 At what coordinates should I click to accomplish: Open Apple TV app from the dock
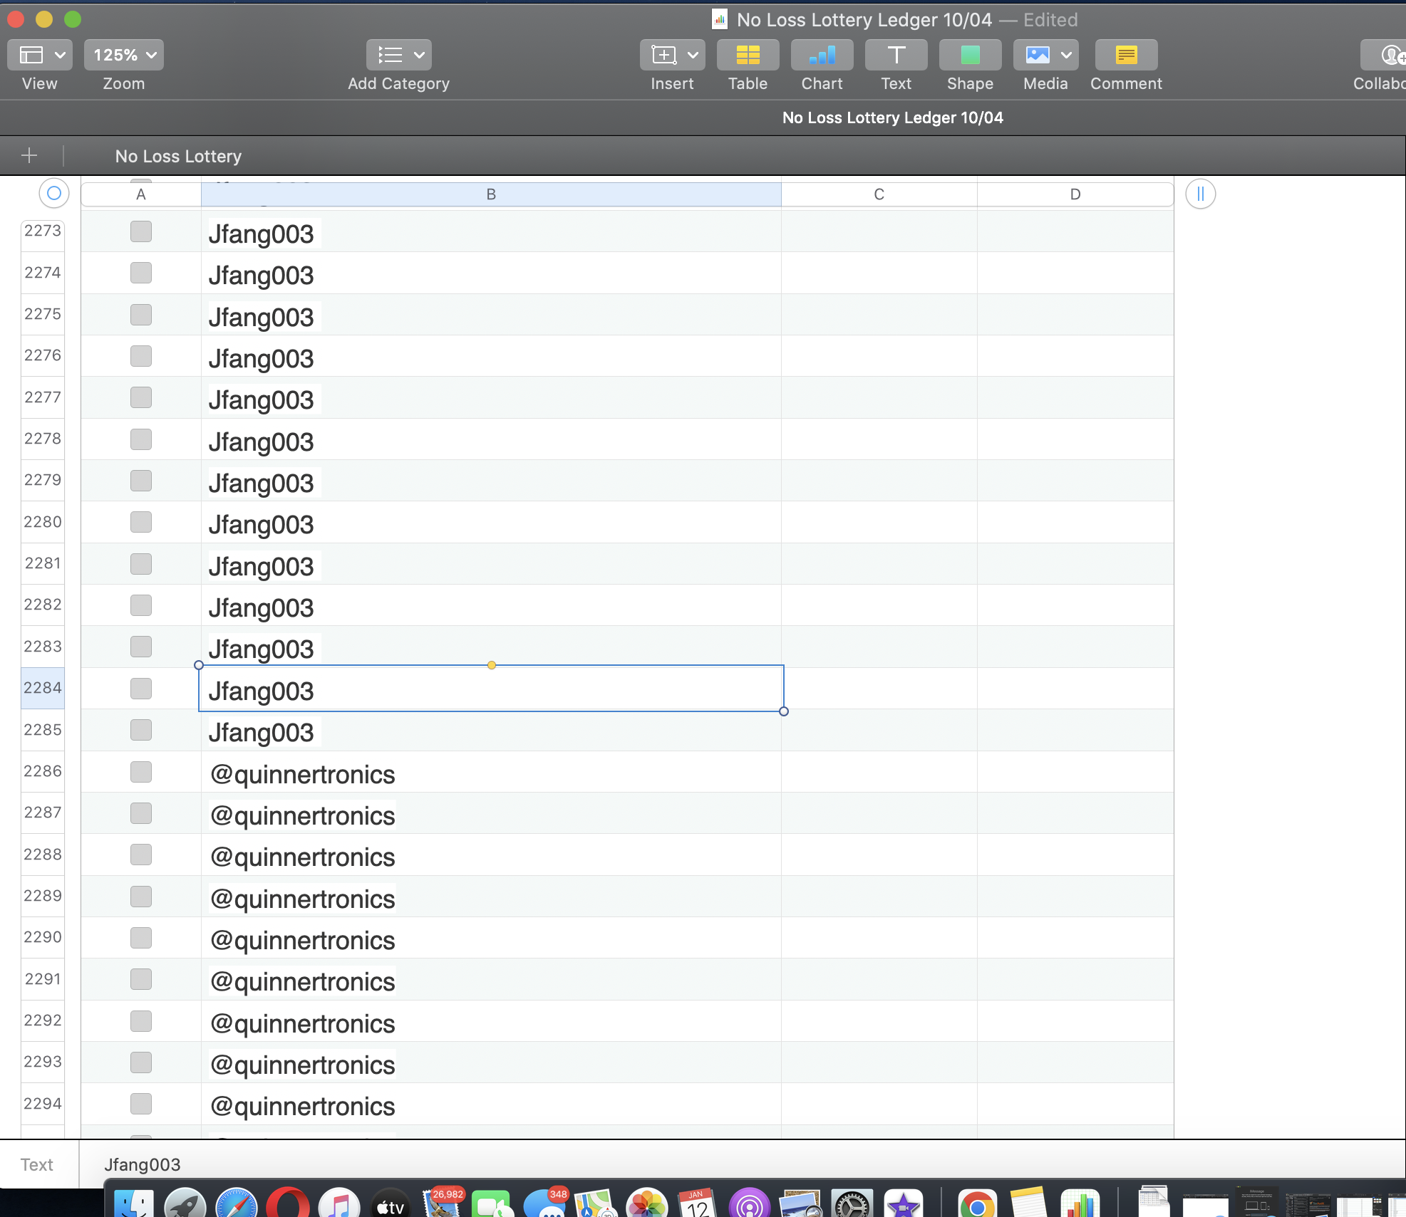click(x=391, y=1204)
